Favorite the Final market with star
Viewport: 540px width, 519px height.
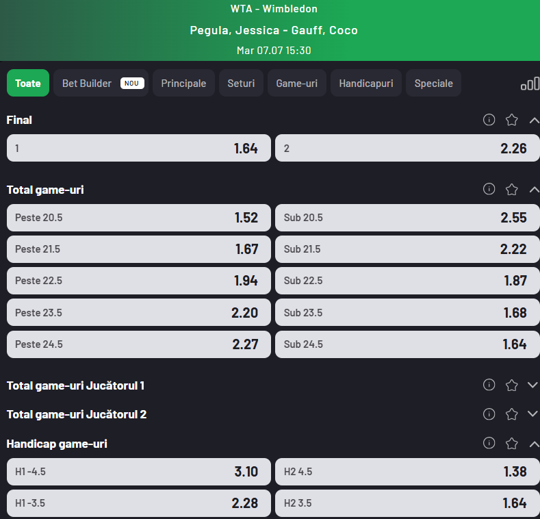(511, 120)
